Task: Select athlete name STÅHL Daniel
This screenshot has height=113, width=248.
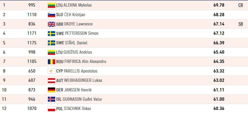Action: 76,43
